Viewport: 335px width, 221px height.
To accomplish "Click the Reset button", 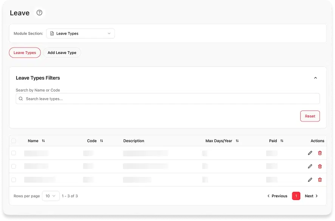I will pyautogui.click(x=310, y=116).
